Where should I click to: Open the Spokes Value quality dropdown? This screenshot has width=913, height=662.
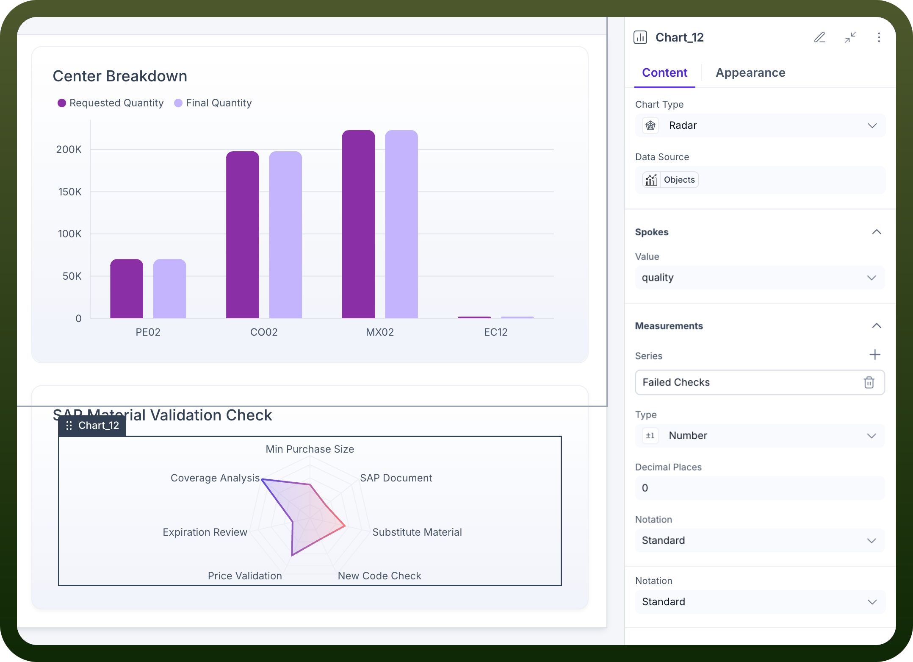click(760, 278)
